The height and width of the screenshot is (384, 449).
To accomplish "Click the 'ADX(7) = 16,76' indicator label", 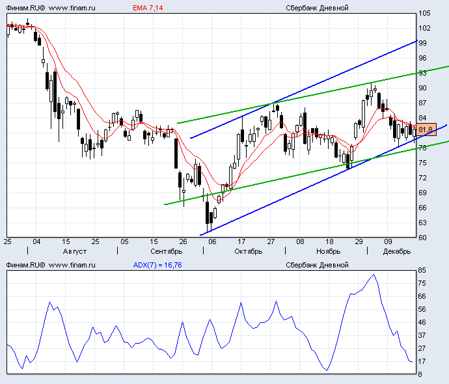I will click(157, 265).
